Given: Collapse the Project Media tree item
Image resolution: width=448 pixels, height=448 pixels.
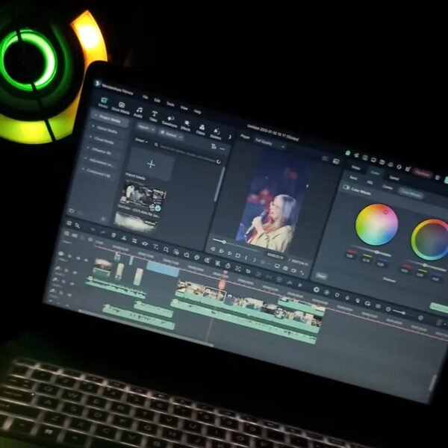Looking at the screenshot, I should click(x=96, y=116).
